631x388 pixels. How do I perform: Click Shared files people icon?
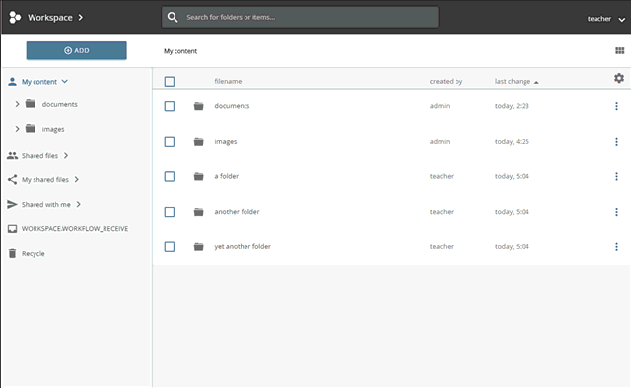pyautogui.click(x=13, y=156)
